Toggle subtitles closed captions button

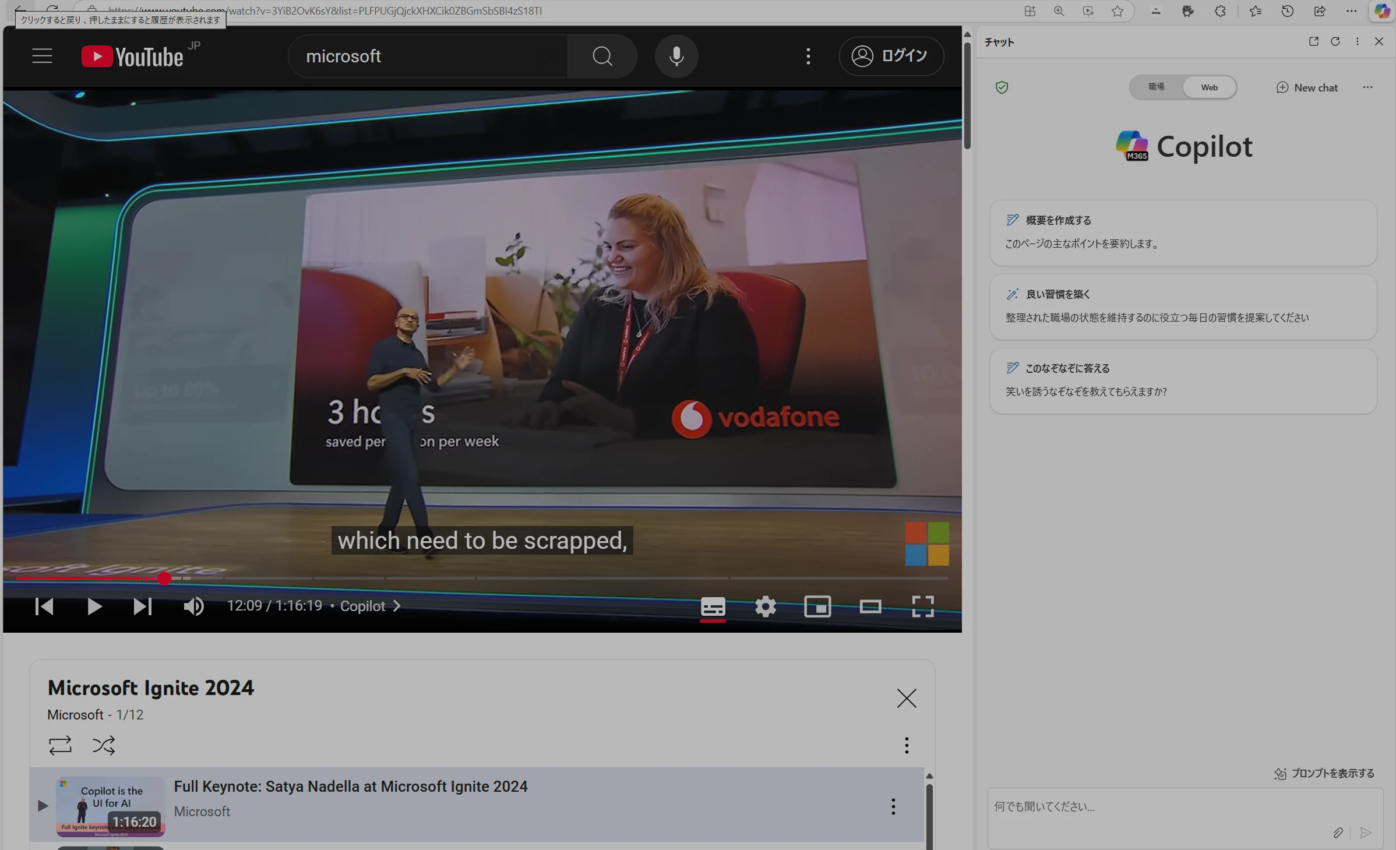pos(713,607)
